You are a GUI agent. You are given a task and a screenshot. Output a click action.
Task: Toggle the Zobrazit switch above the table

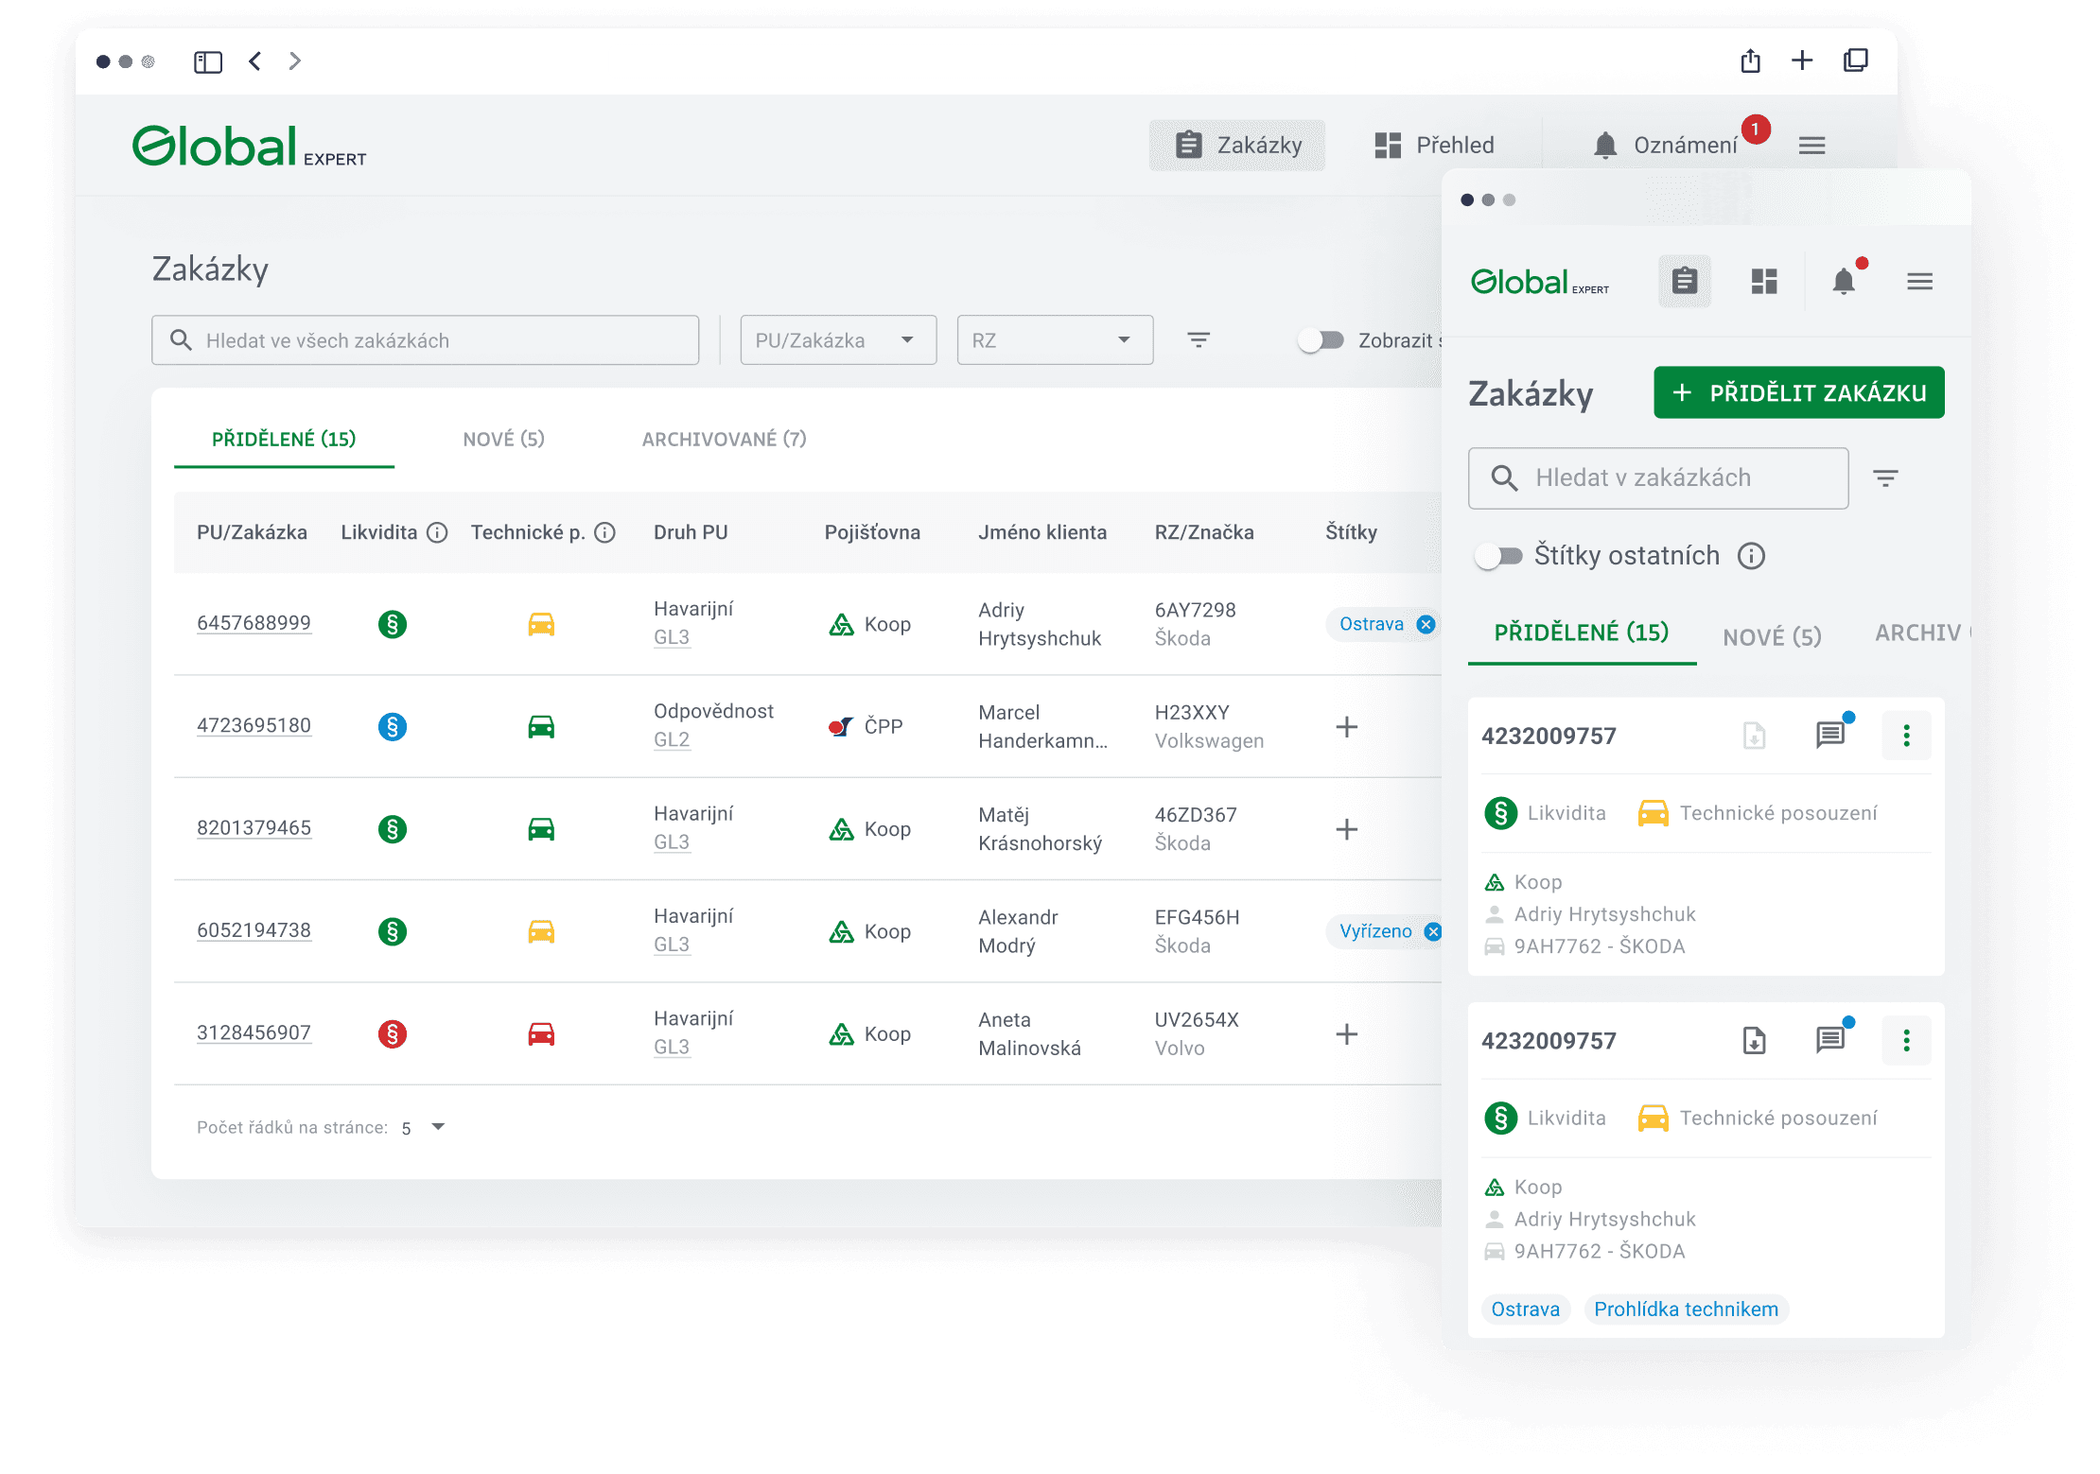1321,340
